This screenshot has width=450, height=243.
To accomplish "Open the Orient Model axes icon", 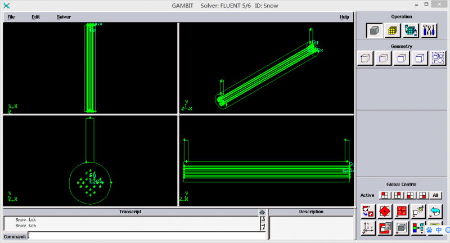I will tap(368, 228).
